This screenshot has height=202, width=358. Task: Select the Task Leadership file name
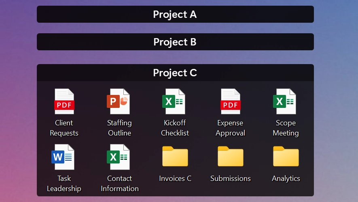click(x=64, y=183)
